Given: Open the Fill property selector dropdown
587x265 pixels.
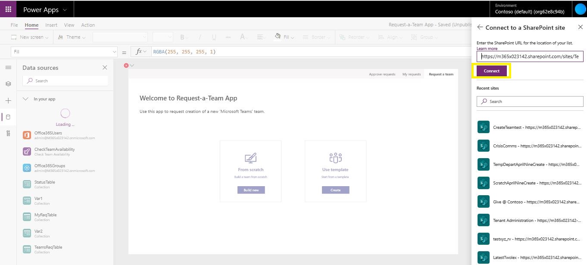Looking at the screenshot, I should [x=64, y=52].
